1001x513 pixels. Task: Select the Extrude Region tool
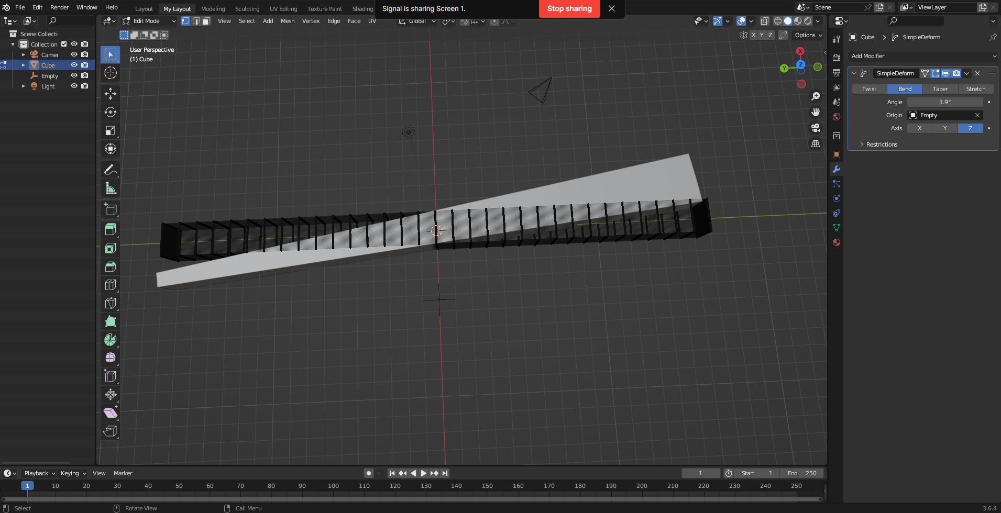coord(111,229)
